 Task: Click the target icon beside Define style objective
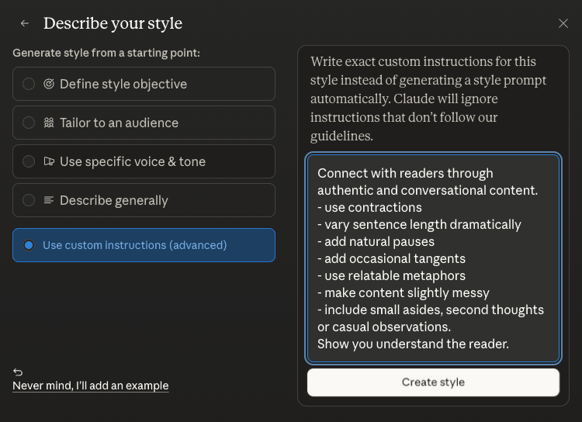49,84
